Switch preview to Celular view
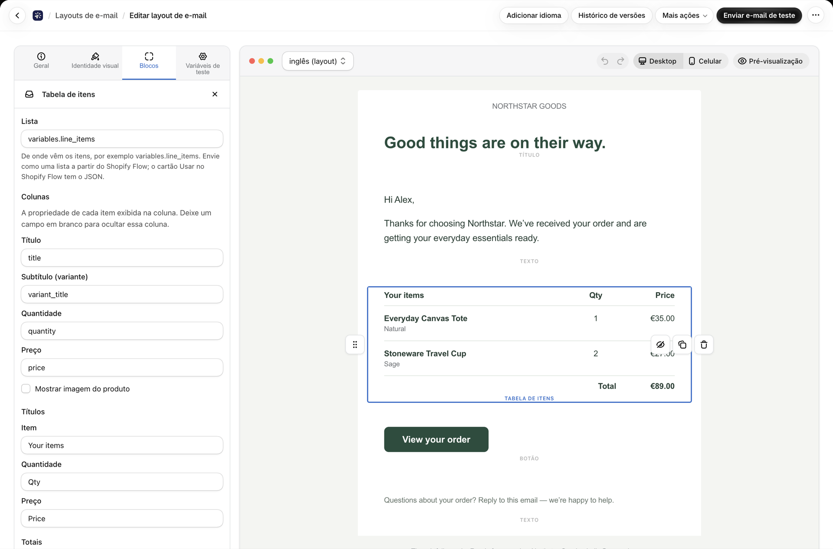Screen dimensions: 833x549 tap(705, 61)
